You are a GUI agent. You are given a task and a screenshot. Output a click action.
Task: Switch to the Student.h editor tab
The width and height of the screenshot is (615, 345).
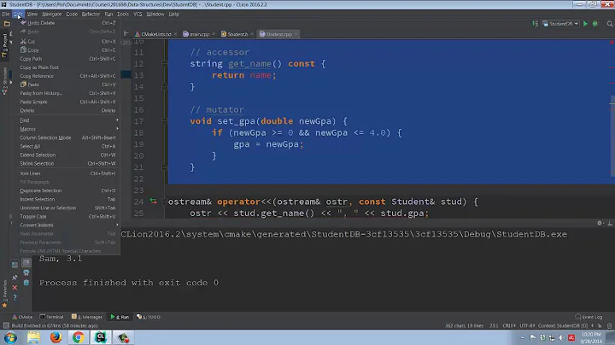237,34
